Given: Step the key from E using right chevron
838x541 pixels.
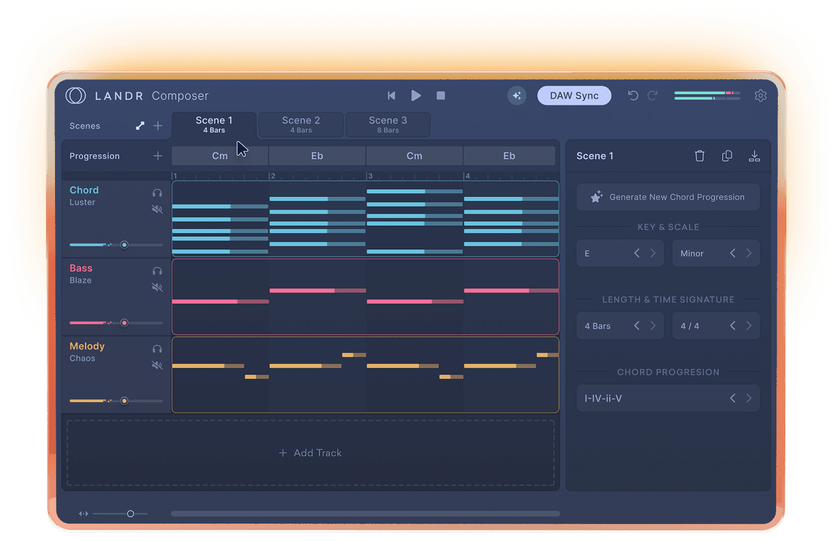Looking at the screenshot, I should pyautogui.click(x=655, y=253).
